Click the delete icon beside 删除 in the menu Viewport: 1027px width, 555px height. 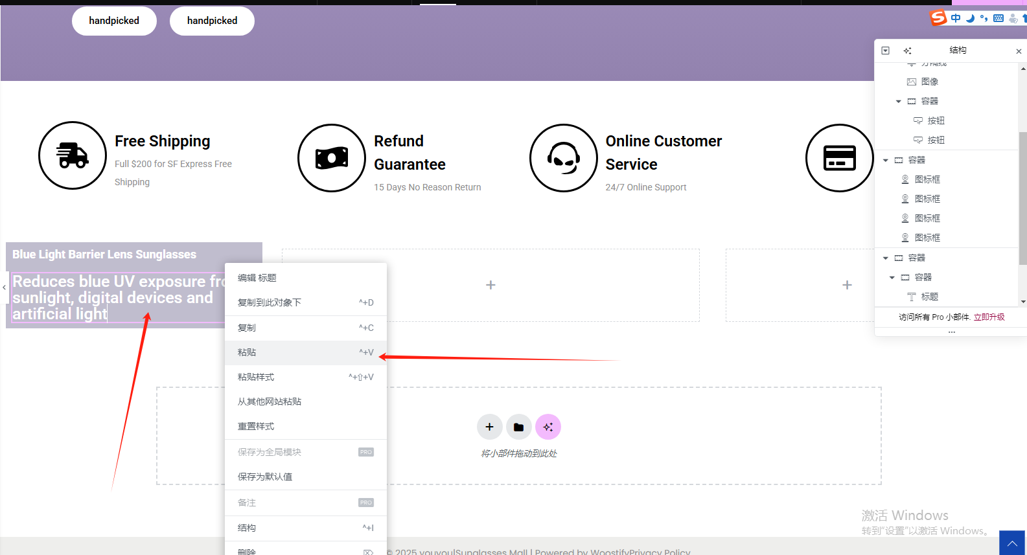click(368, 552)
